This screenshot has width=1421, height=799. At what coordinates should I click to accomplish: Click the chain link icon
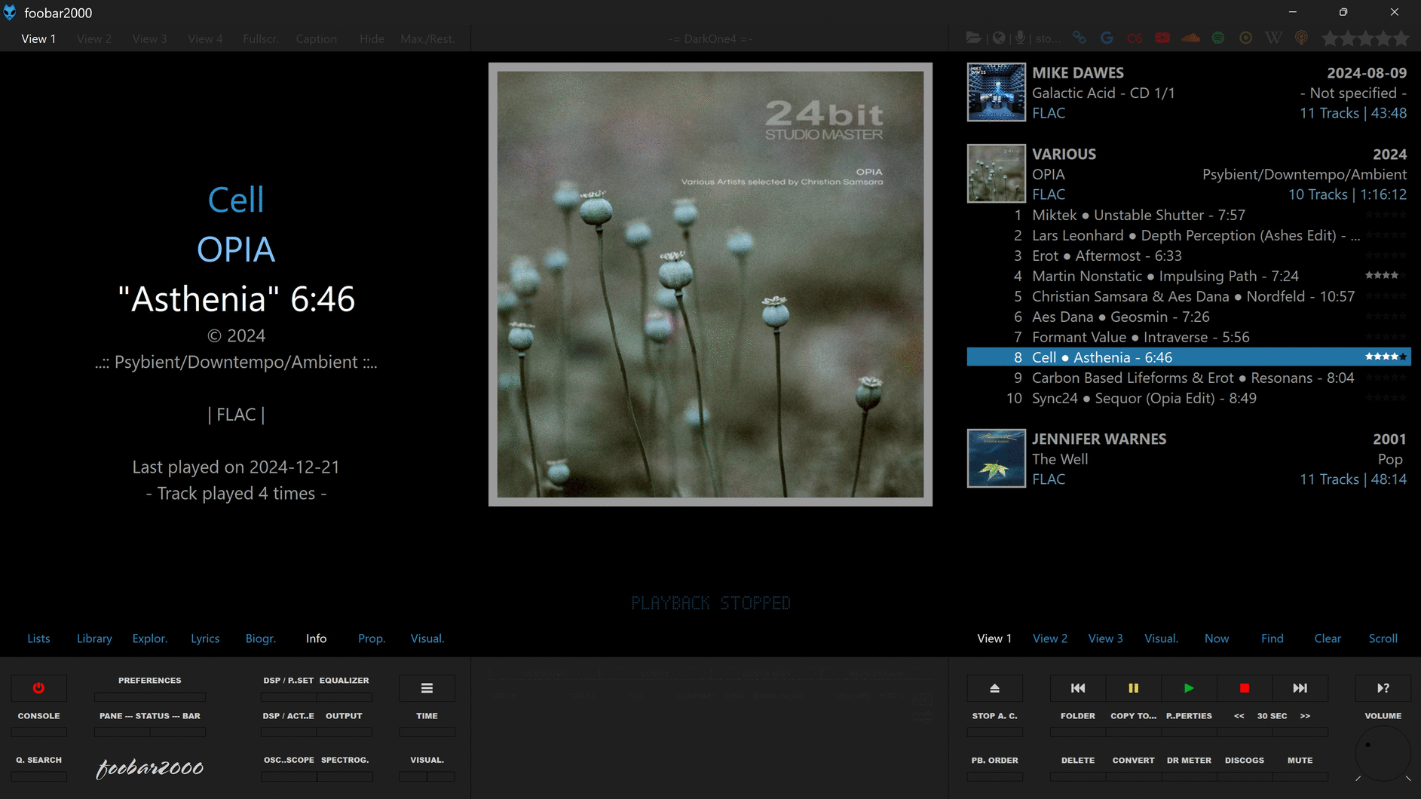click(x=1080, y=38)
